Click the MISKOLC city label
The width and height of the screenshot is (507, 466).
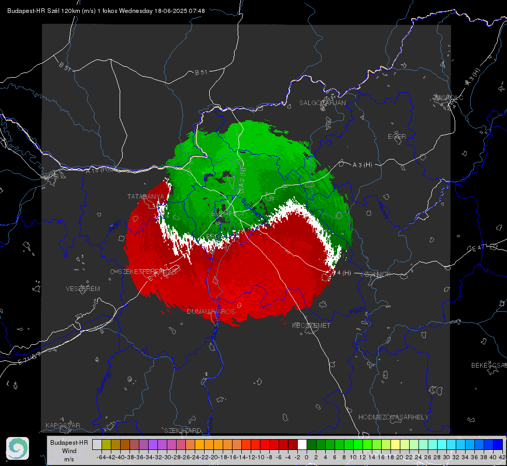pyautogui.click(x=449, y=97)
